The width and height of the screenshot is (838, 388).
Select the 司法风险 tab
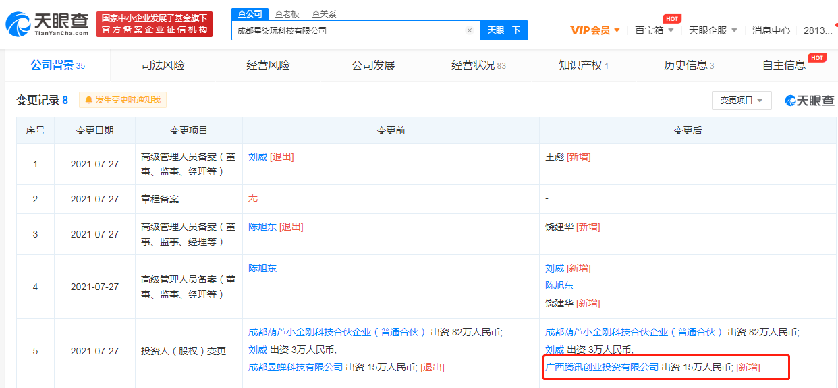tap(163, 65)
